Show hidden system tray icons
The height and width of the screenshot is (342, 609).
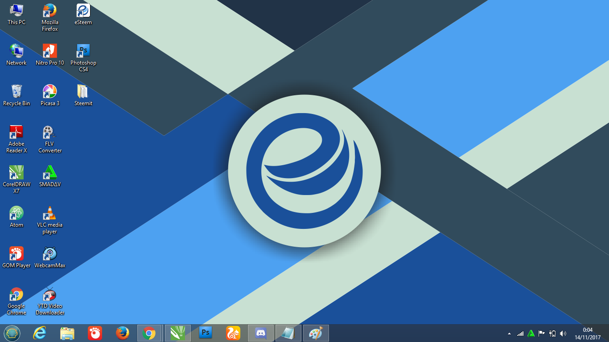tap(510, 334)
